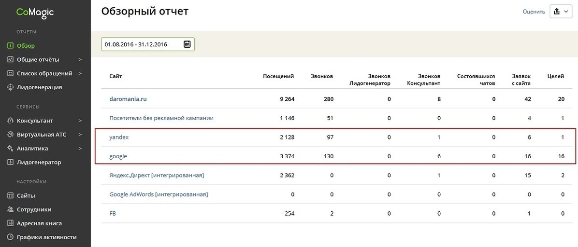
Task: Click the Консультант headset icon
Action: pos(10,121)
